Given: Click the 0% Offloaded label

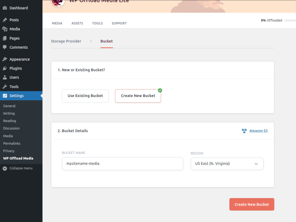Looking at the screenshot, I should 271,20.
